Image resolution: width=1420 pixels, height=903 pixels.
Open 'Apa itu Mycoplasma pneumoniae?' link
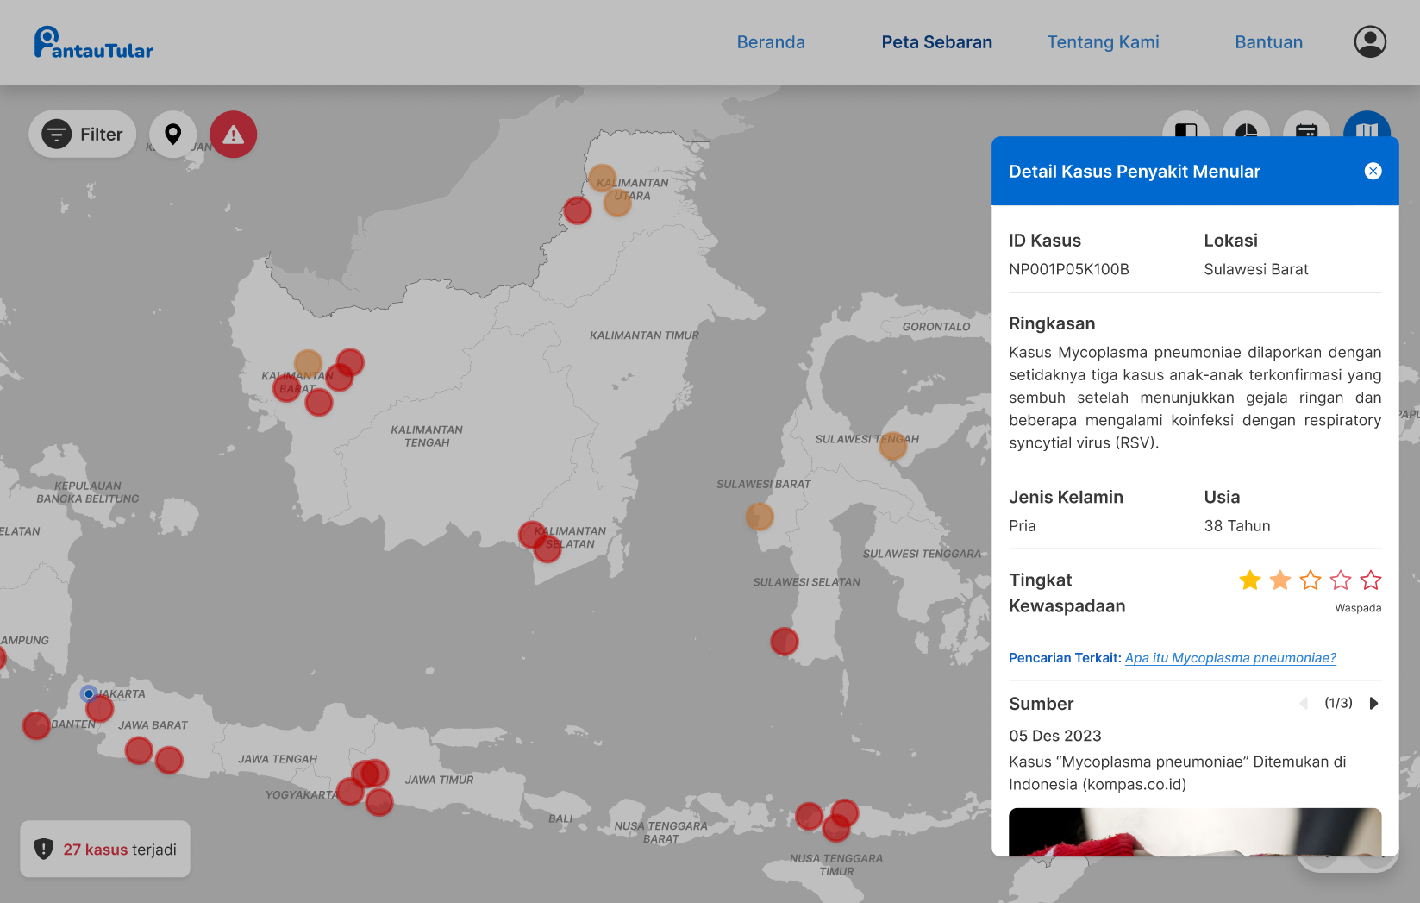1229,658
